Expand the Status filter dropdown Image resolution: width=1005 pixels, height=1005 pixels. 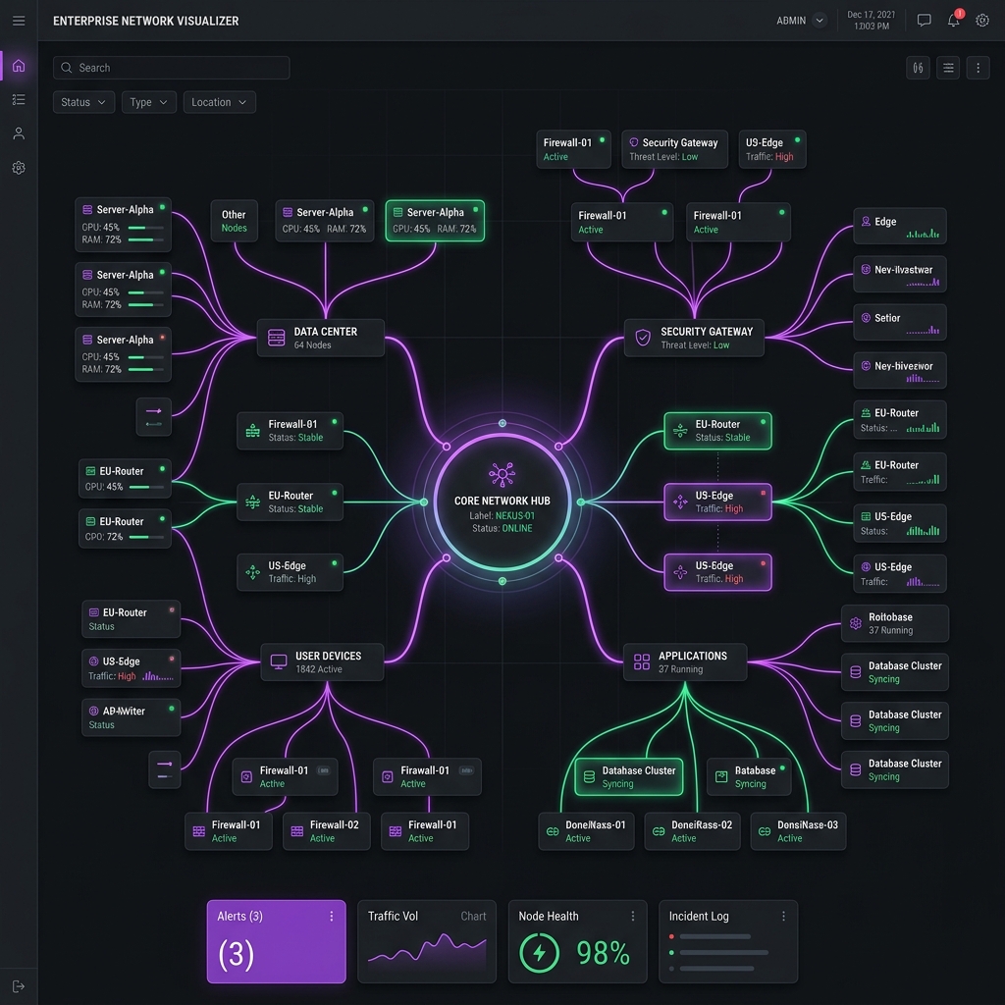(83, 102)
